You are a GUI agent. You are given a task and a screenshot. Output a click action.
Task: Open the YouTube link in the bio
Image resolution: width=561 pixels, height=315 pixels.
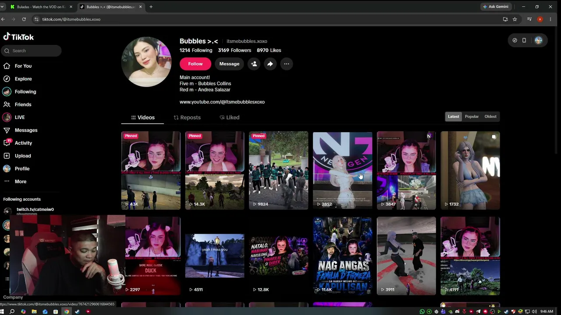pyautogui.click(x=222, y=102)
